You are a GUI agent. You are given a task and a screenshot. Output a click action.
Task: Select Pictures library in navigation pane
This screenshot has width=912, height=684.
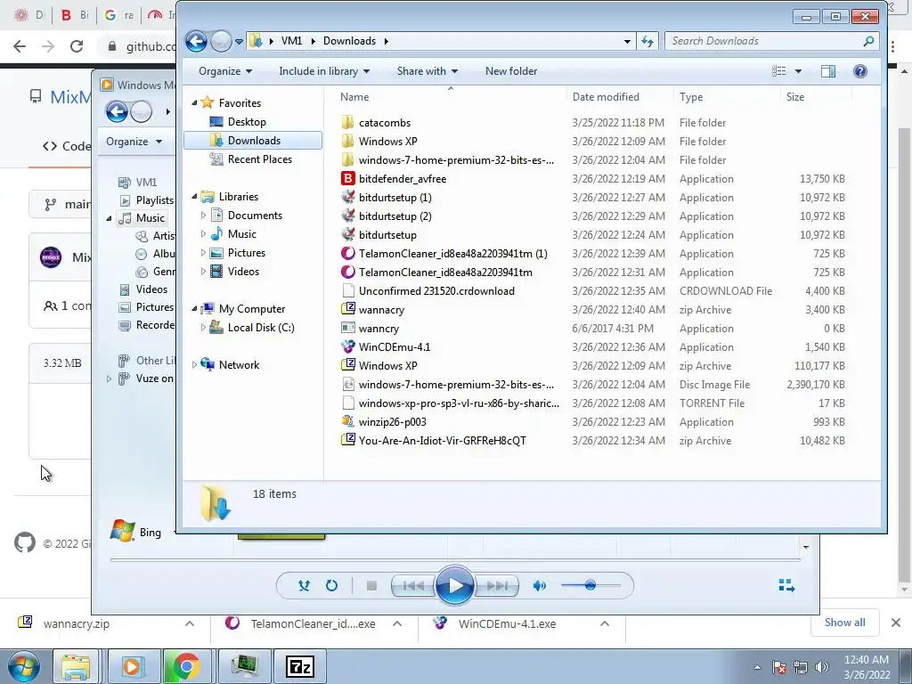point(246,253)
